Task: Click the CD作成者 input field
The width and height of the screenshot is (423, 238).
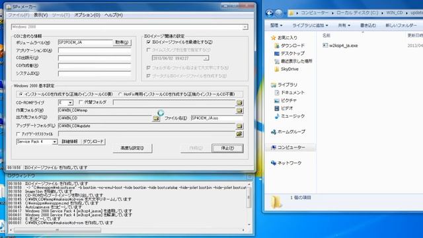Action: [x=95, y=65]
